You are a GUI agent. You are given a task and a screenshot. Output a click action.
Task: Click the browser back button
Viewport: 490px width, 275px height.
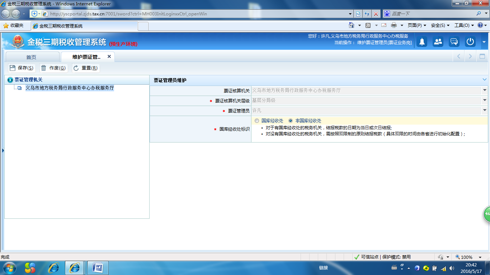6,14
